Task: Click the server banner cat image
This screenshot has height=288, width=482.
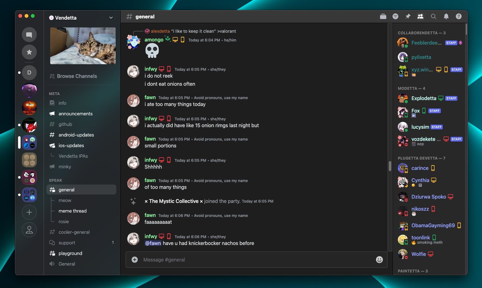Action: tap(83, 46)
